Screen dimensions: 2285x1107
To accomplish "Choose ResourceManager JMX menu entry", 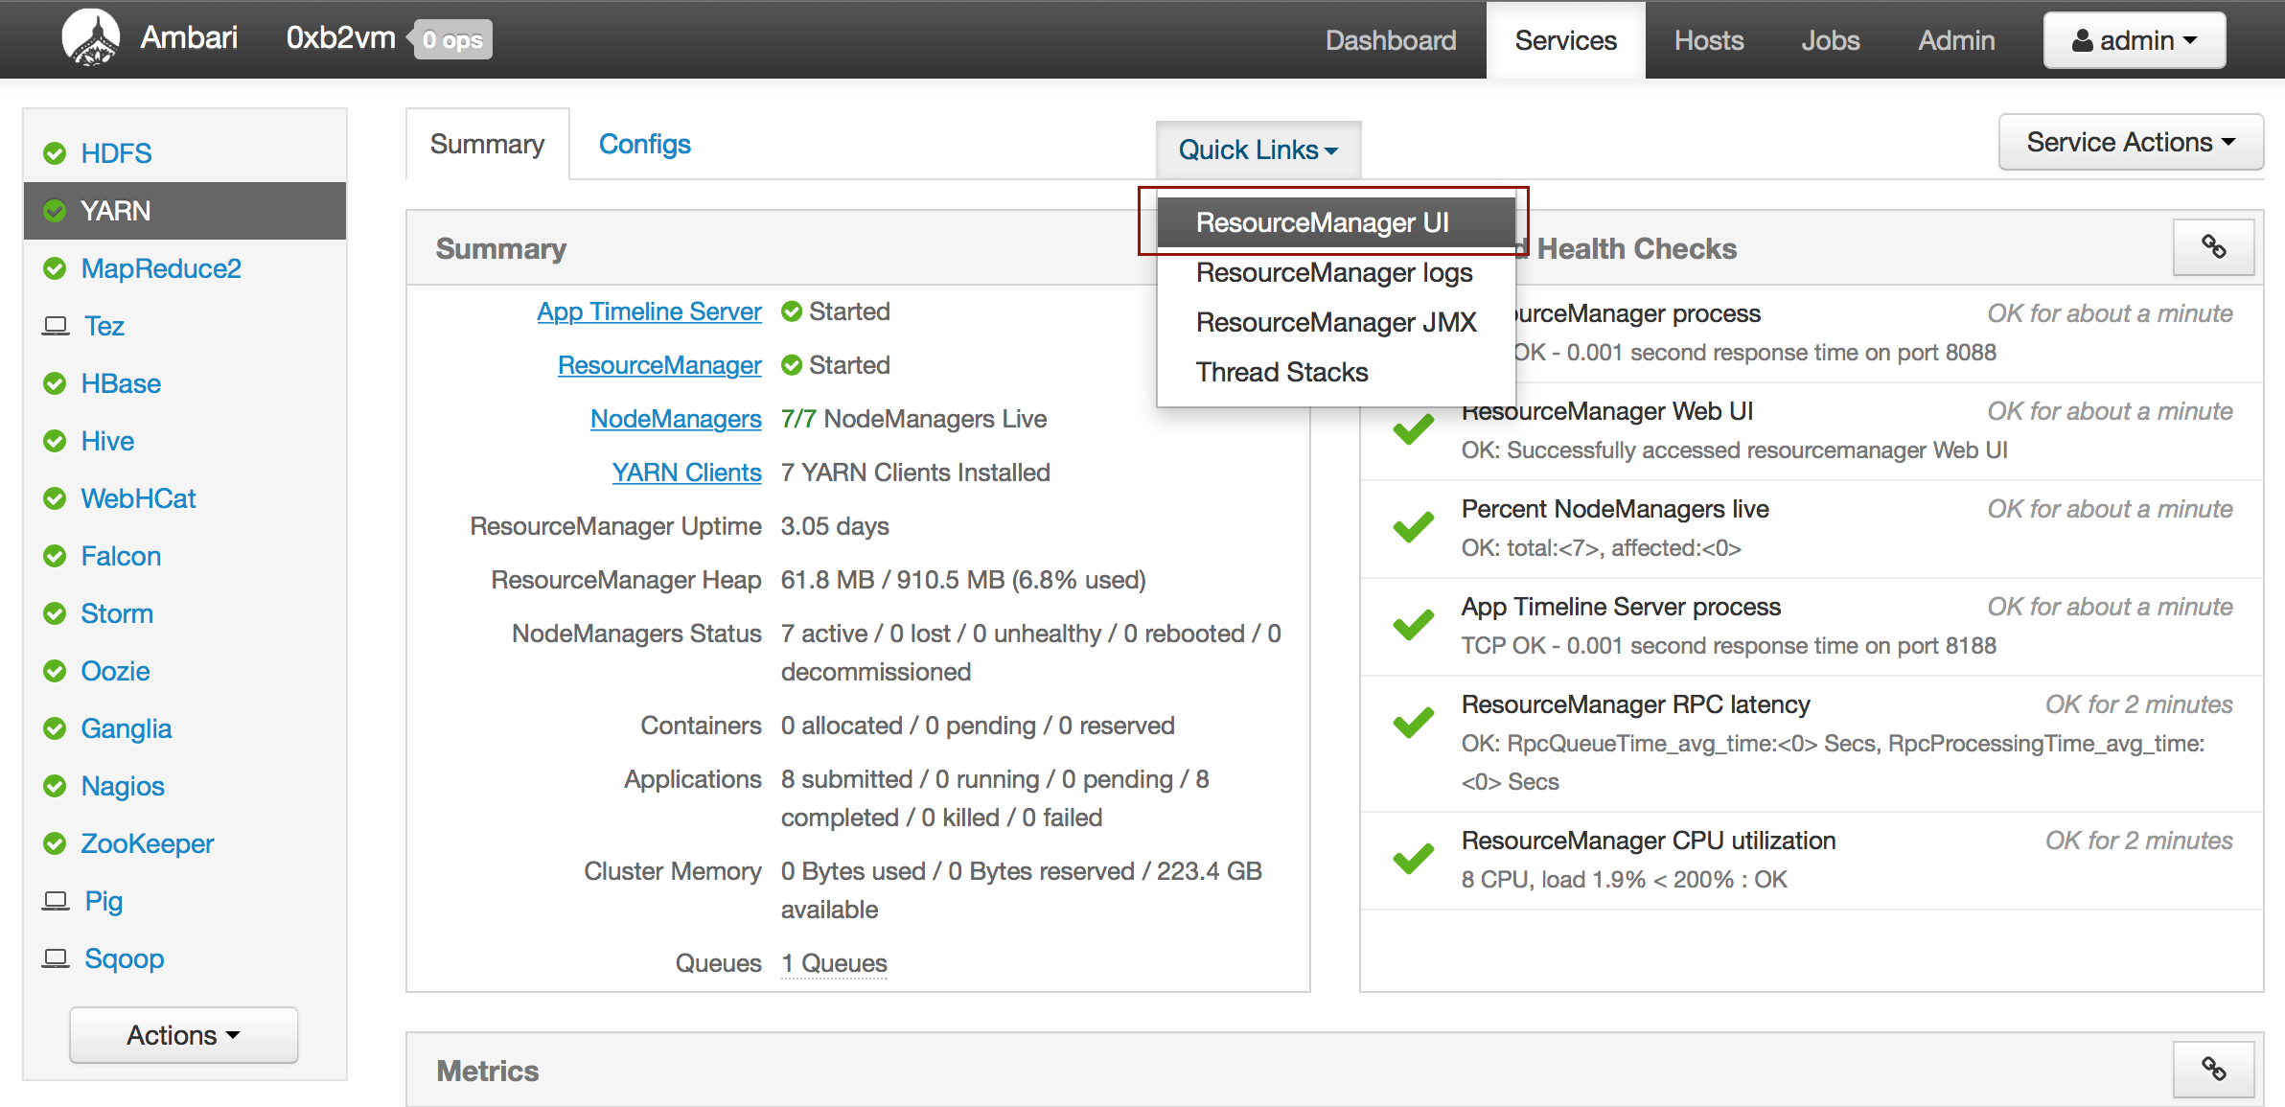I will [x=1335, y=322].
